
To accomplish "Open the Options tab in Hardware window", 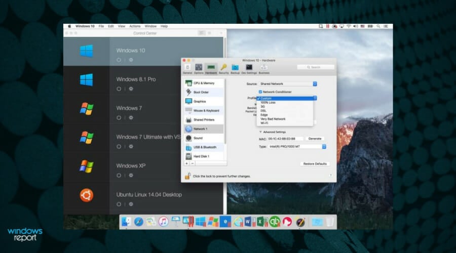I will 199,69.
